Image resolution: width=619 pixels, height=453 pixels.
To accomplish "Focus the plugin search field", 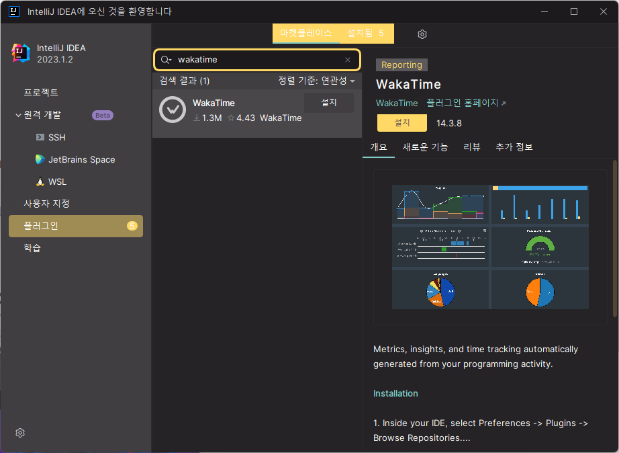I will click(256, 60).
